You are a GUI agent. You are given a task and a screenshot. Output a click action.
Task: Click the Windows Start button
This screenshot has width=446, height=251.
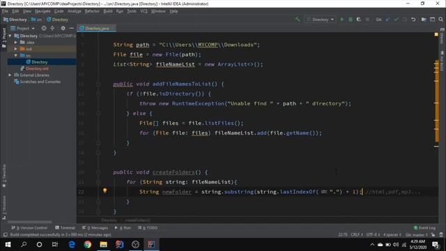pyautogui.click(x=8, y=245)
